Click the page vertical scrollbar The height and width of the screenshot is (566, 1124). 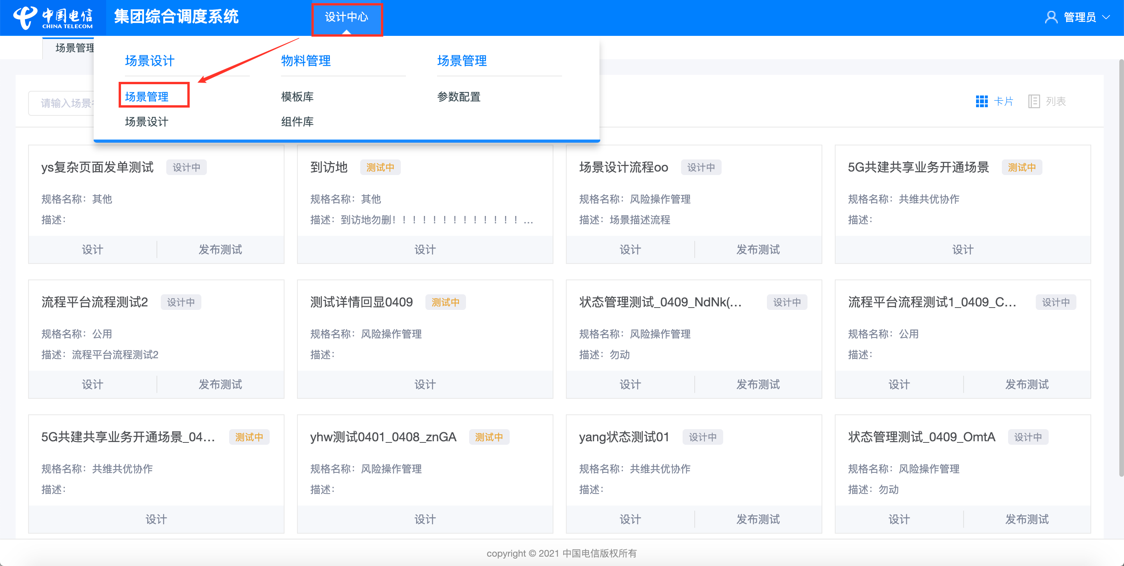(x=1121, y=268)
